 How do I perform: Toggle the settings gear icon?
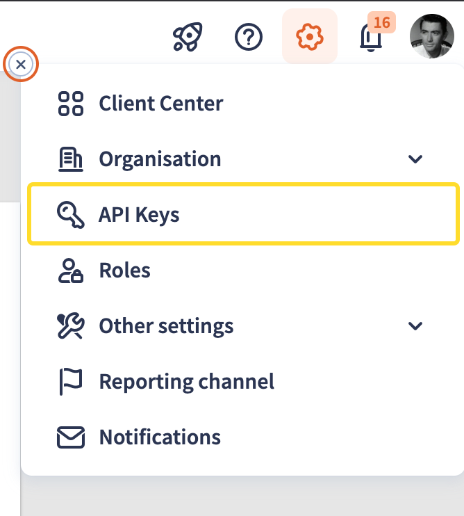click(x=310, y=36)
